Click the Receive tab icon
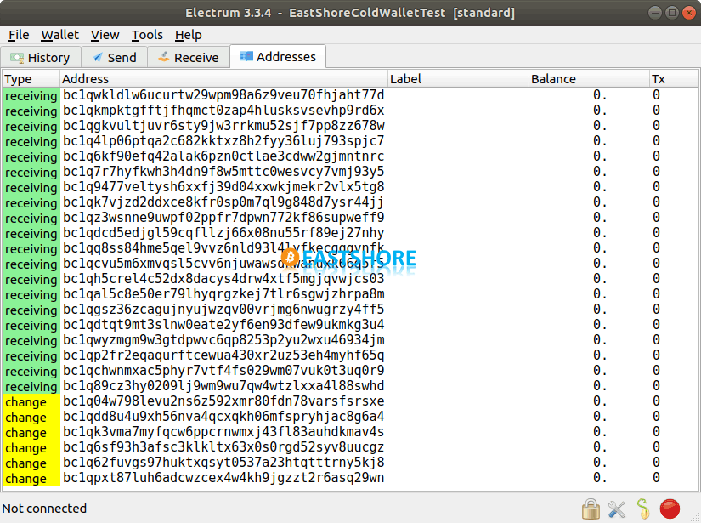Viewport: 701px width, 523px height. (164, 57)
